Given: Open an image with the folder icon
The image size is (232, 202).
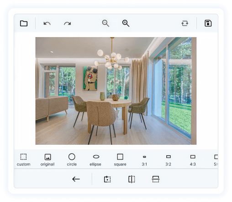Looking at the screenshot, I should pyautogui.click(x=24, y=23).
